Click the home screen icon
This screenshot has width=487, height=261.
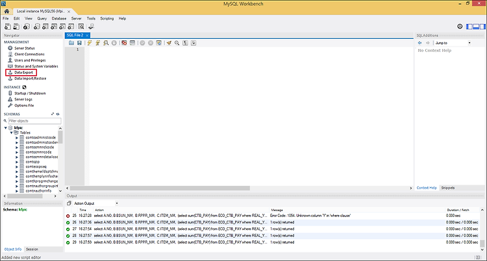(x=6, y=11)
